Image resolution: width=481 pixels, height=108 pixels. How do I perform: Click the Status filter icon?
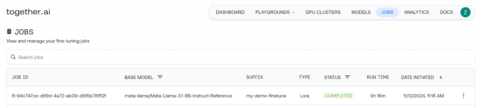(348, 77)
